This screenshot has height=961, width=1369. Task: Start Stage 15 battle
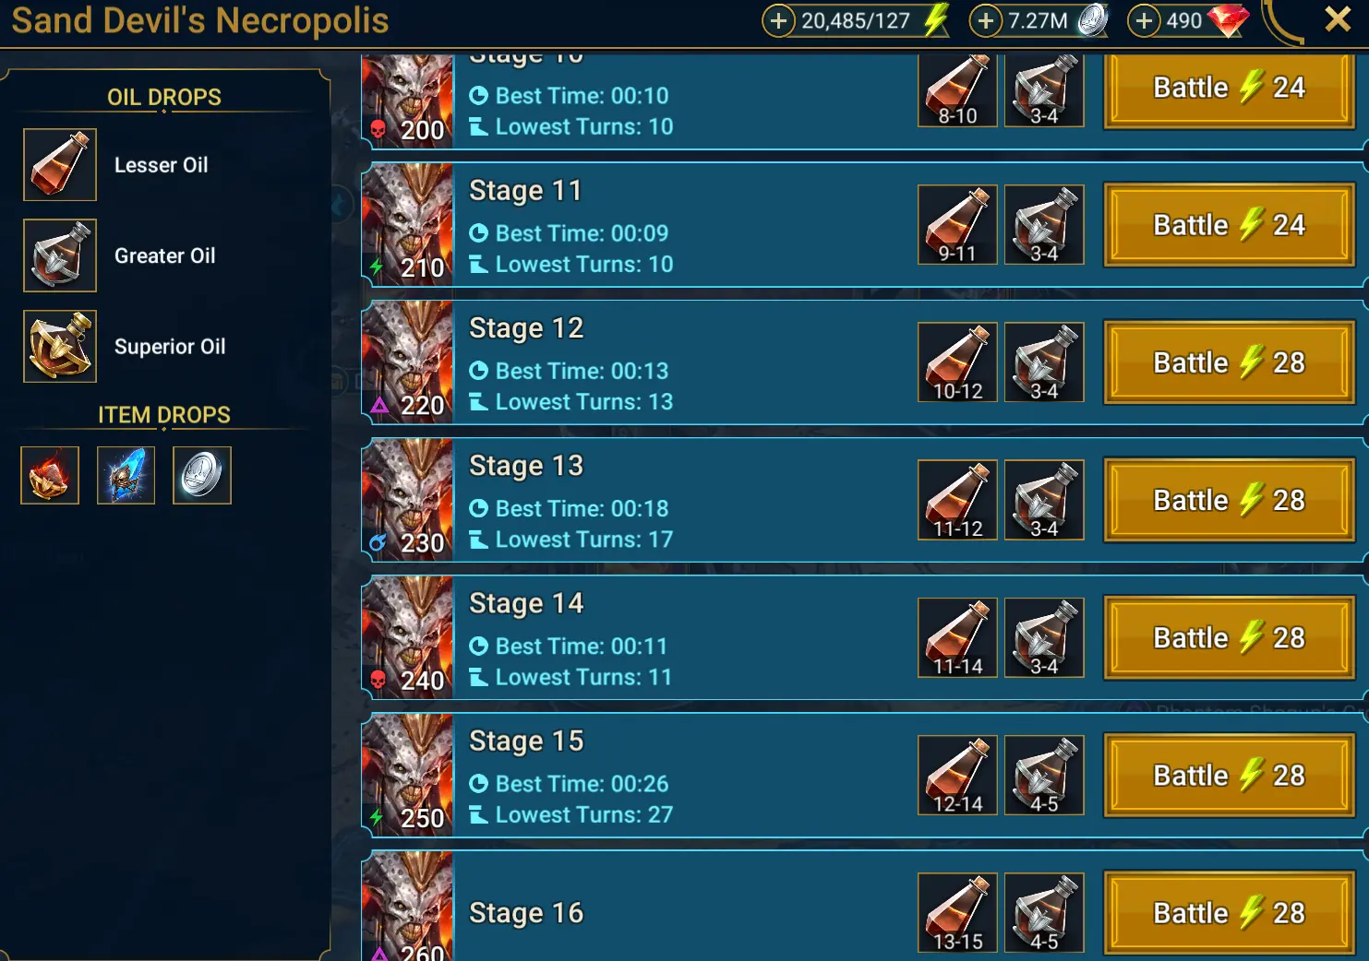point(1229,776)
